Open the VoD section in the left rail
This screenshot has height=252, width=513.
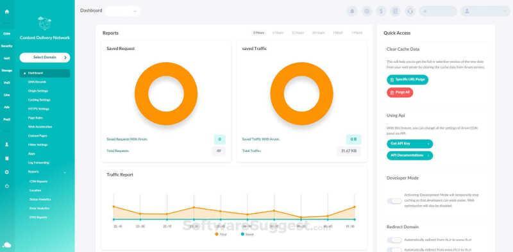7,83
